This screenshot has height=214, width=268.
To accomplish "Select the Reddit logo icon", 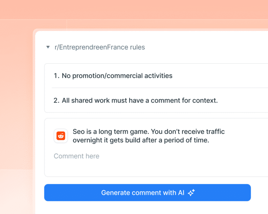I will click(x=61, y=136).
